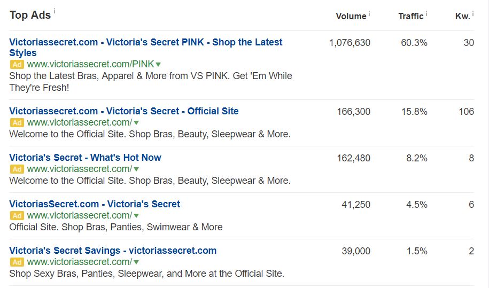Click the Ad badge on Official Site ad
Image resolution: width=489 pixels, height=288 pixels.
click(17, 122)
